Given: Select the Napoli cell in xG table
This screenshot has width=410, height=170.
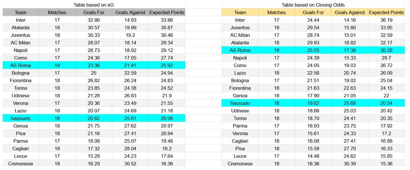Looking at the screenshot, I should pos(20,50).
